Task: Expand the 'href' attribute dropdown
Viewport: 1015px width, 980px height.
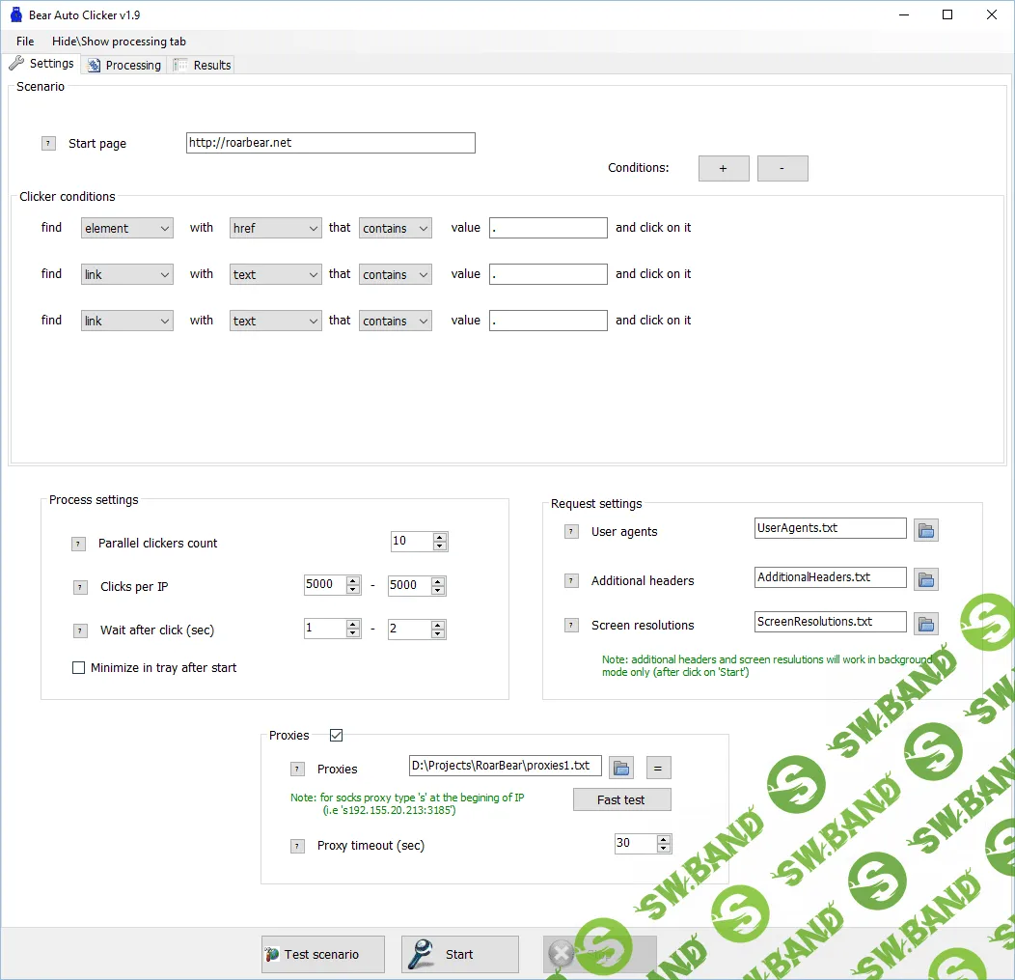Action: (275, 229)
